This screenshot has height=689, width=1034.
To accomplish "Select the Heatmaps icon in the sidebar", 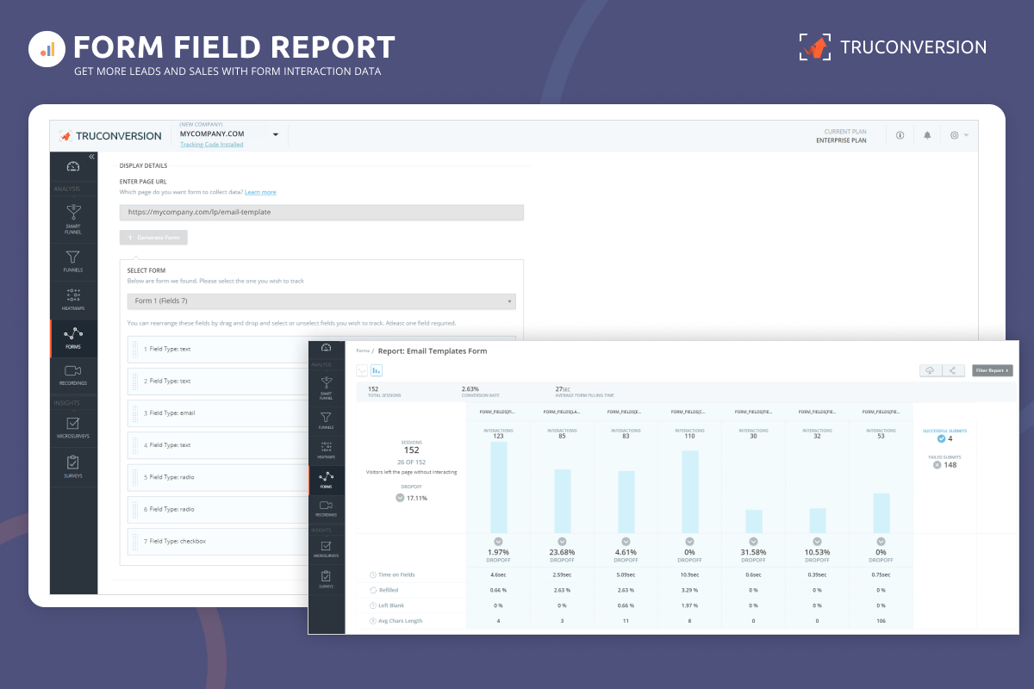I will [73, 299].
